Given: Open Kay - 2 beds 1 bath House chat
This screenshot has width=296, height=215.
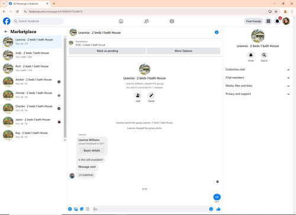Looking at the screenshot, I should [31, 135].
